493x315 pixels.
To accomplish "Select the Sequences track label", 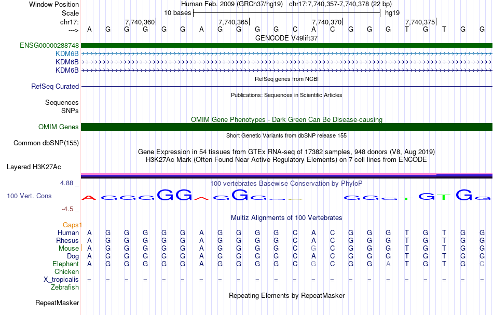I will [62, 102].
